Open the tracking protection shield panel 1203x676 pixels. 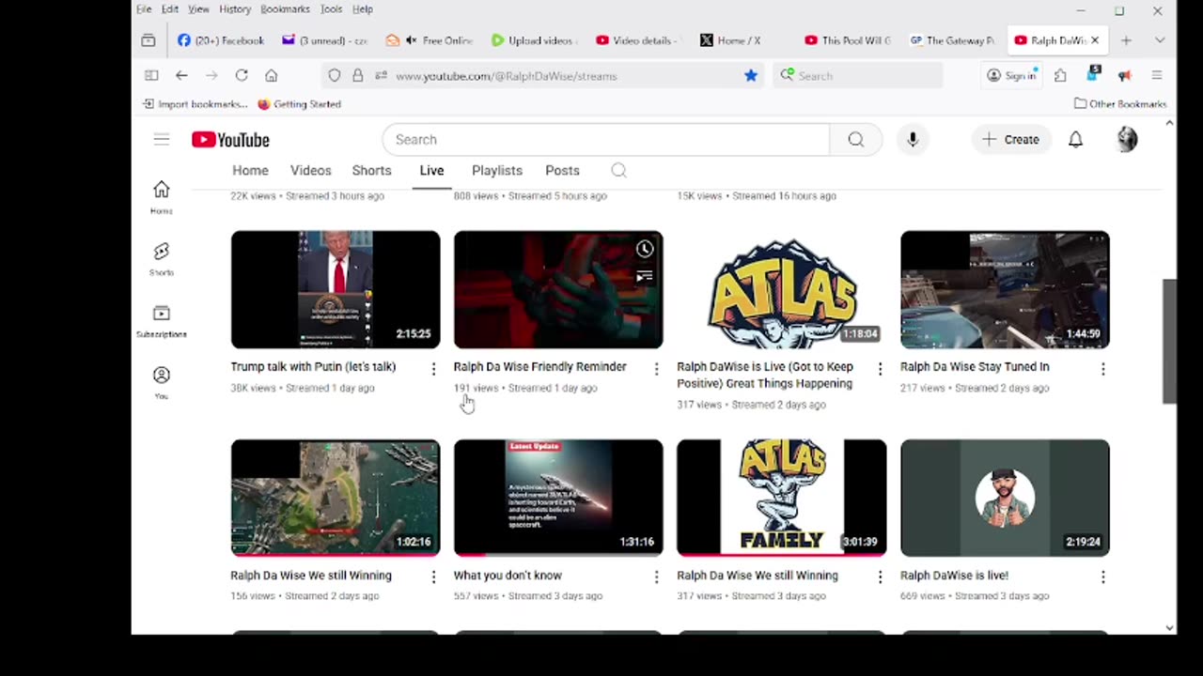(x=334, y=75)
